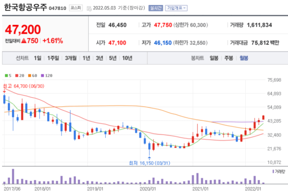This screenshot has height=195, width=288.
Task: Click the 거래대금 value 75,812 백만
Action: [x=265, y=43]
